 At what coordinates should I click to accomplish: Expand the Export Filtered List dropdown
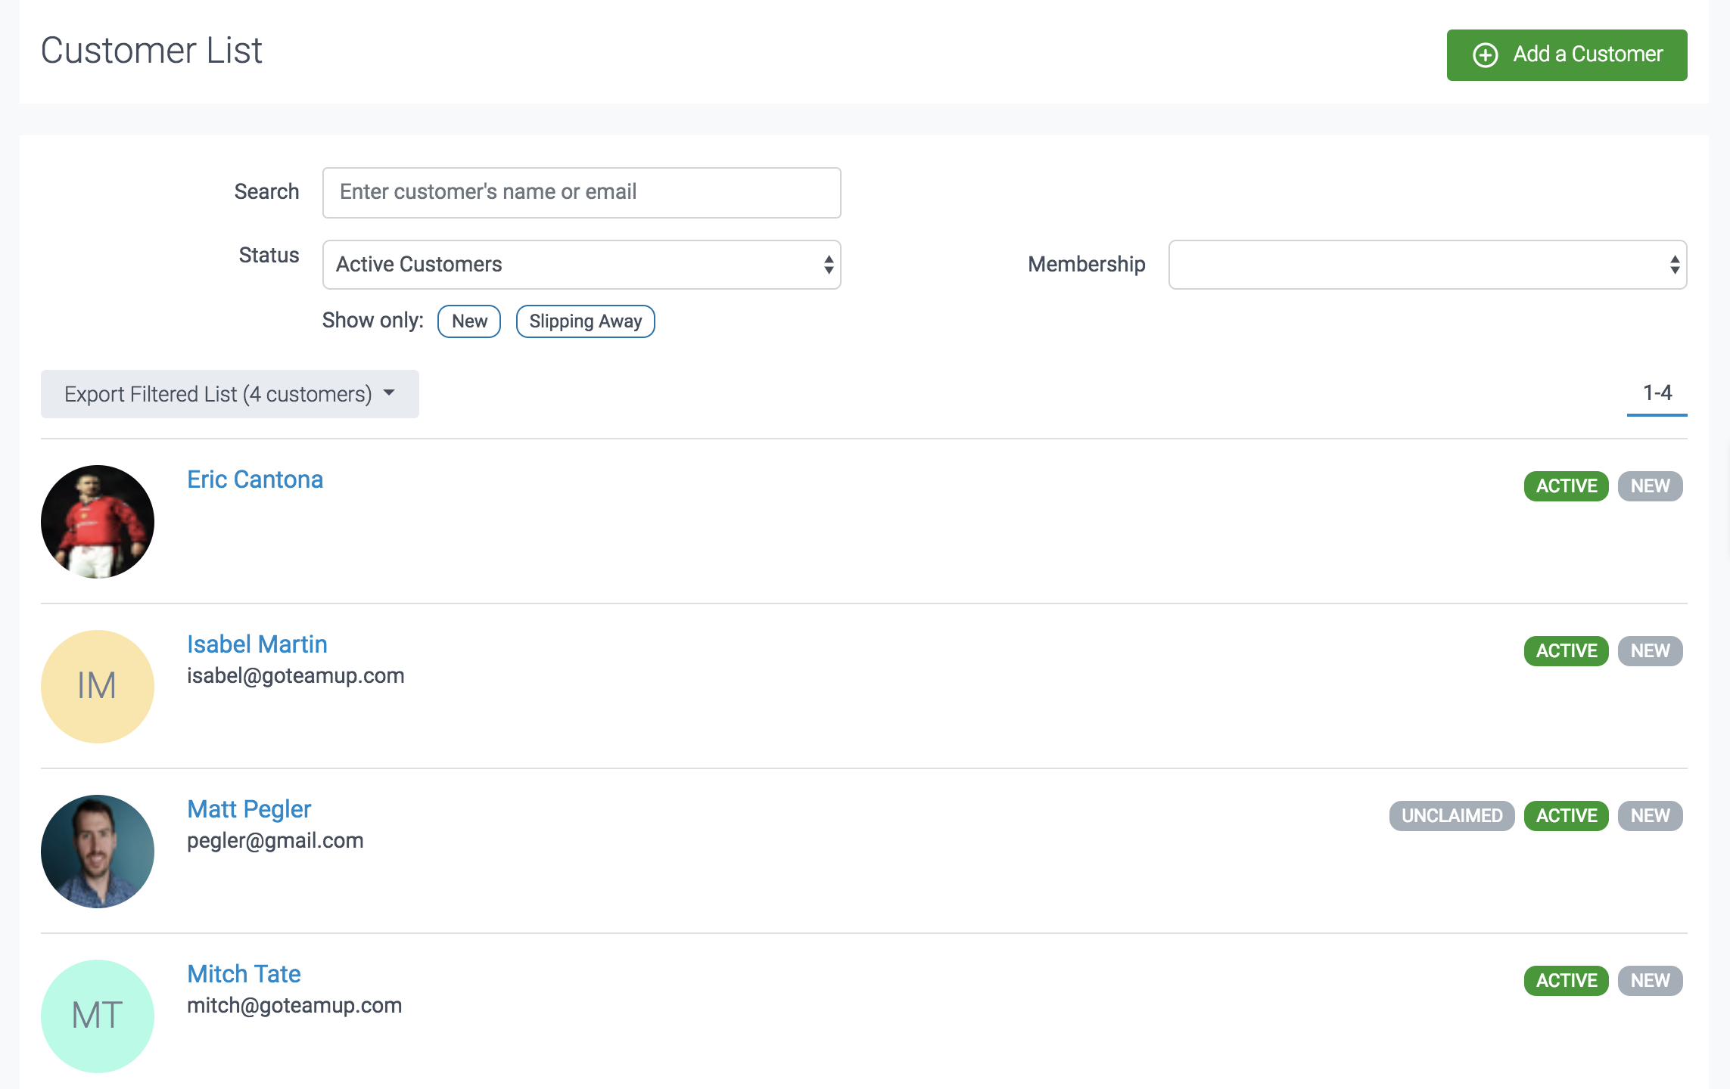pos(229,394)
